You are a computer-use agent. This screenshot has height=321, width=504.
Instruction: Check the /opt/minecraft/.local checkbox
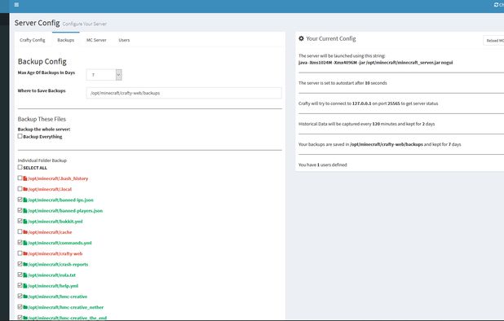click(20, 189)
